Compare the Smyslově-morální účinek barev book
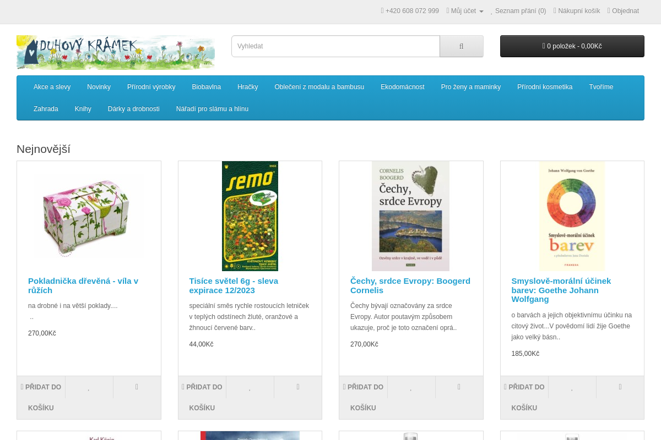661x440 pixels. click(620, 387)
